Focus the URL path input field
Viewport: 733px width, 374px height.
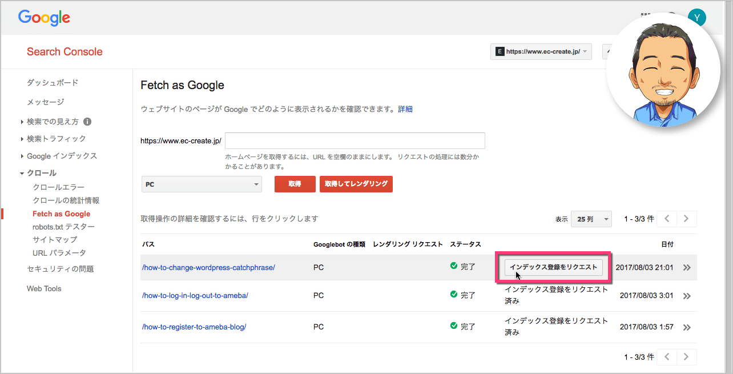coord(355,140)
